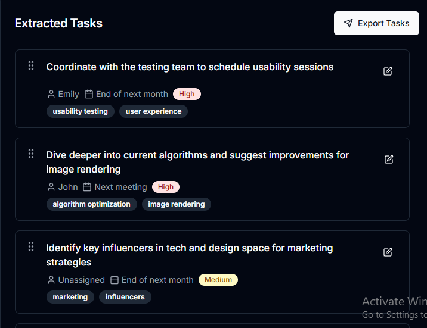This screenshot has width=427, height=328.
Task: Edit the usability sessions task
Action: (388, 71)
